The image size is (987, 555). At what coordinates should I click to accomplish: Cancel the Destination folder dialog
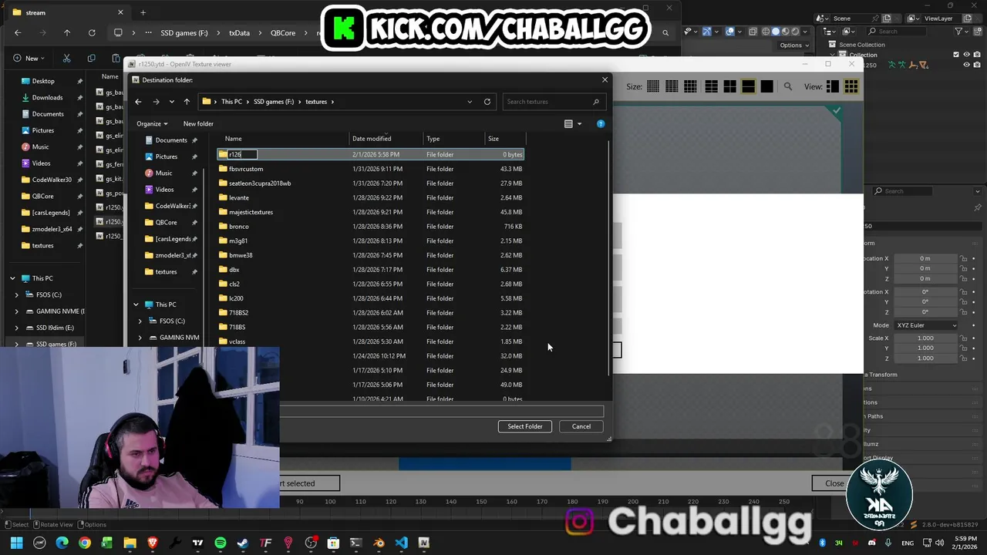[581, 426]
